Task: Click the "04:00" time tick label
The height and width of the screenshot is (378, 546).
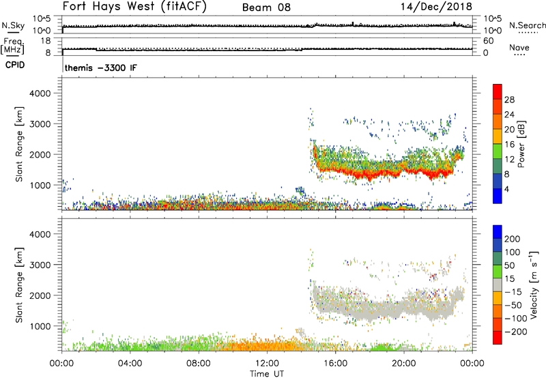Action: tap(130, 364)
